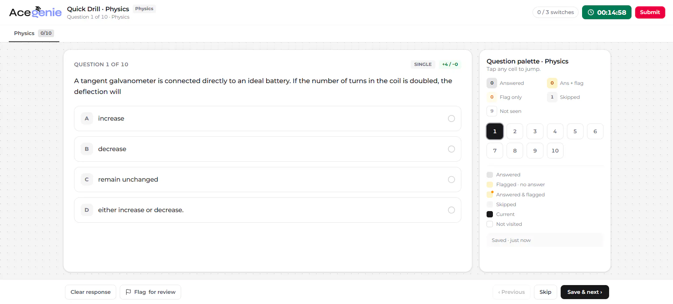The width and height of the screenshot is (673, 304).
Task: Switch to the Physics section tab
Action: [x=34, y=33]
